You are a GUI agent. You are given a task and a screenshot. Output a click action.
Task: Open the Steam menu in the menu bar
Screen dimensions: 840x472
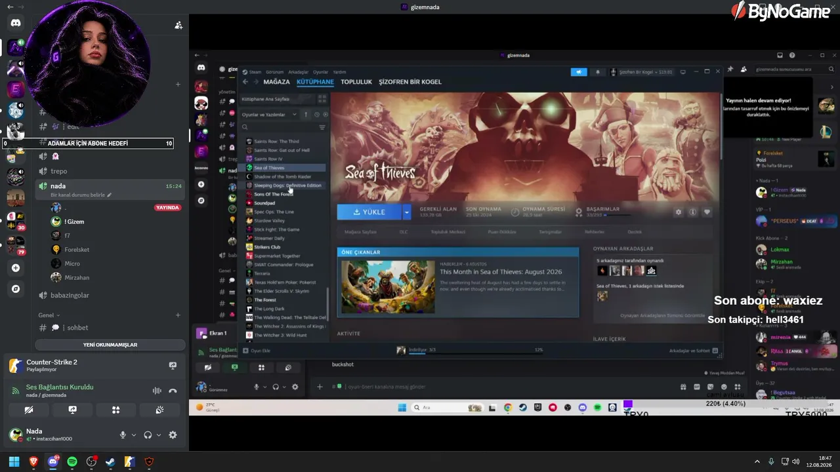(x=255, y=72)
